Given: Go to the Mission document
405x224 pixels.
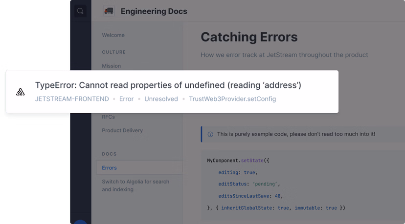Looking at the screenshot, I should 111,66.
